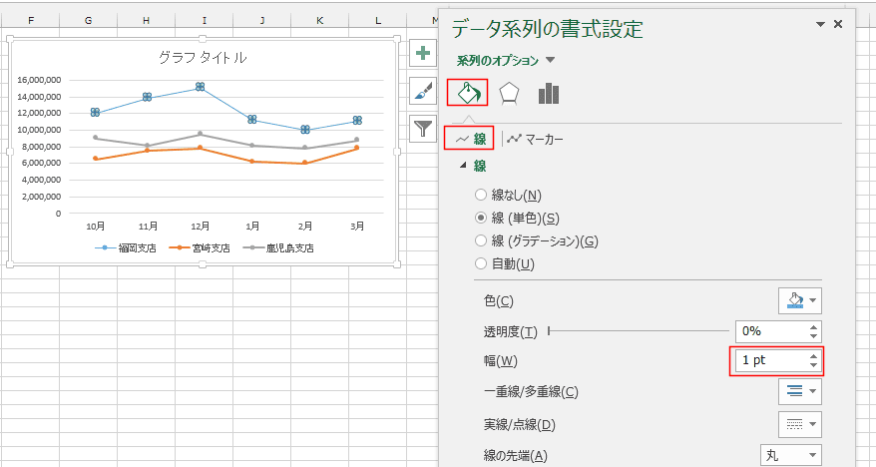
Task: Click the Chart Elements plus button
Action: point(423,53)
